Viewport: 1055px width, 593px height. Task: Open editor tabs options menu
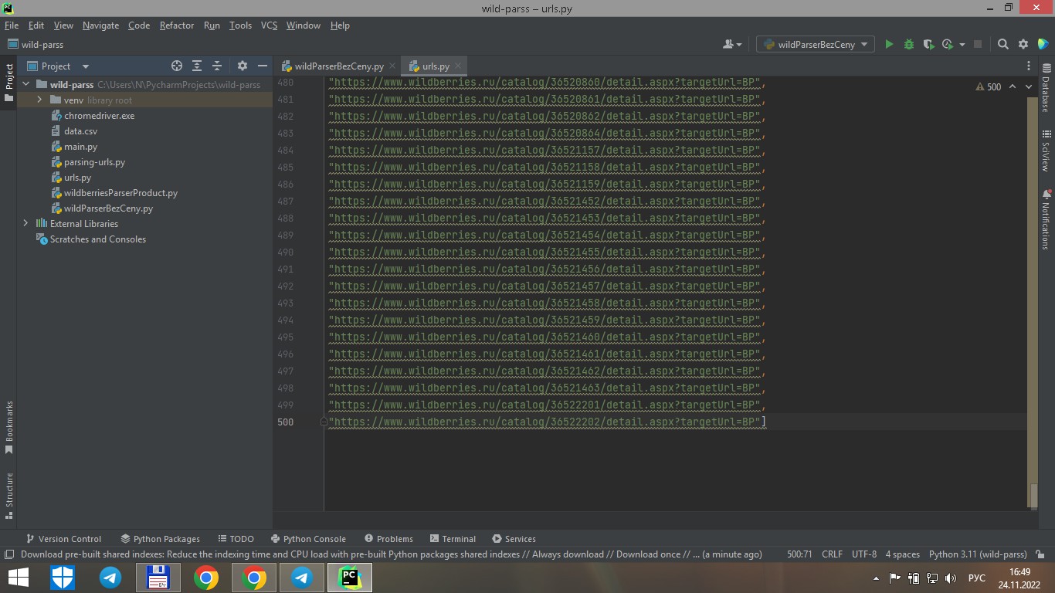click(x=1029, y=66)
